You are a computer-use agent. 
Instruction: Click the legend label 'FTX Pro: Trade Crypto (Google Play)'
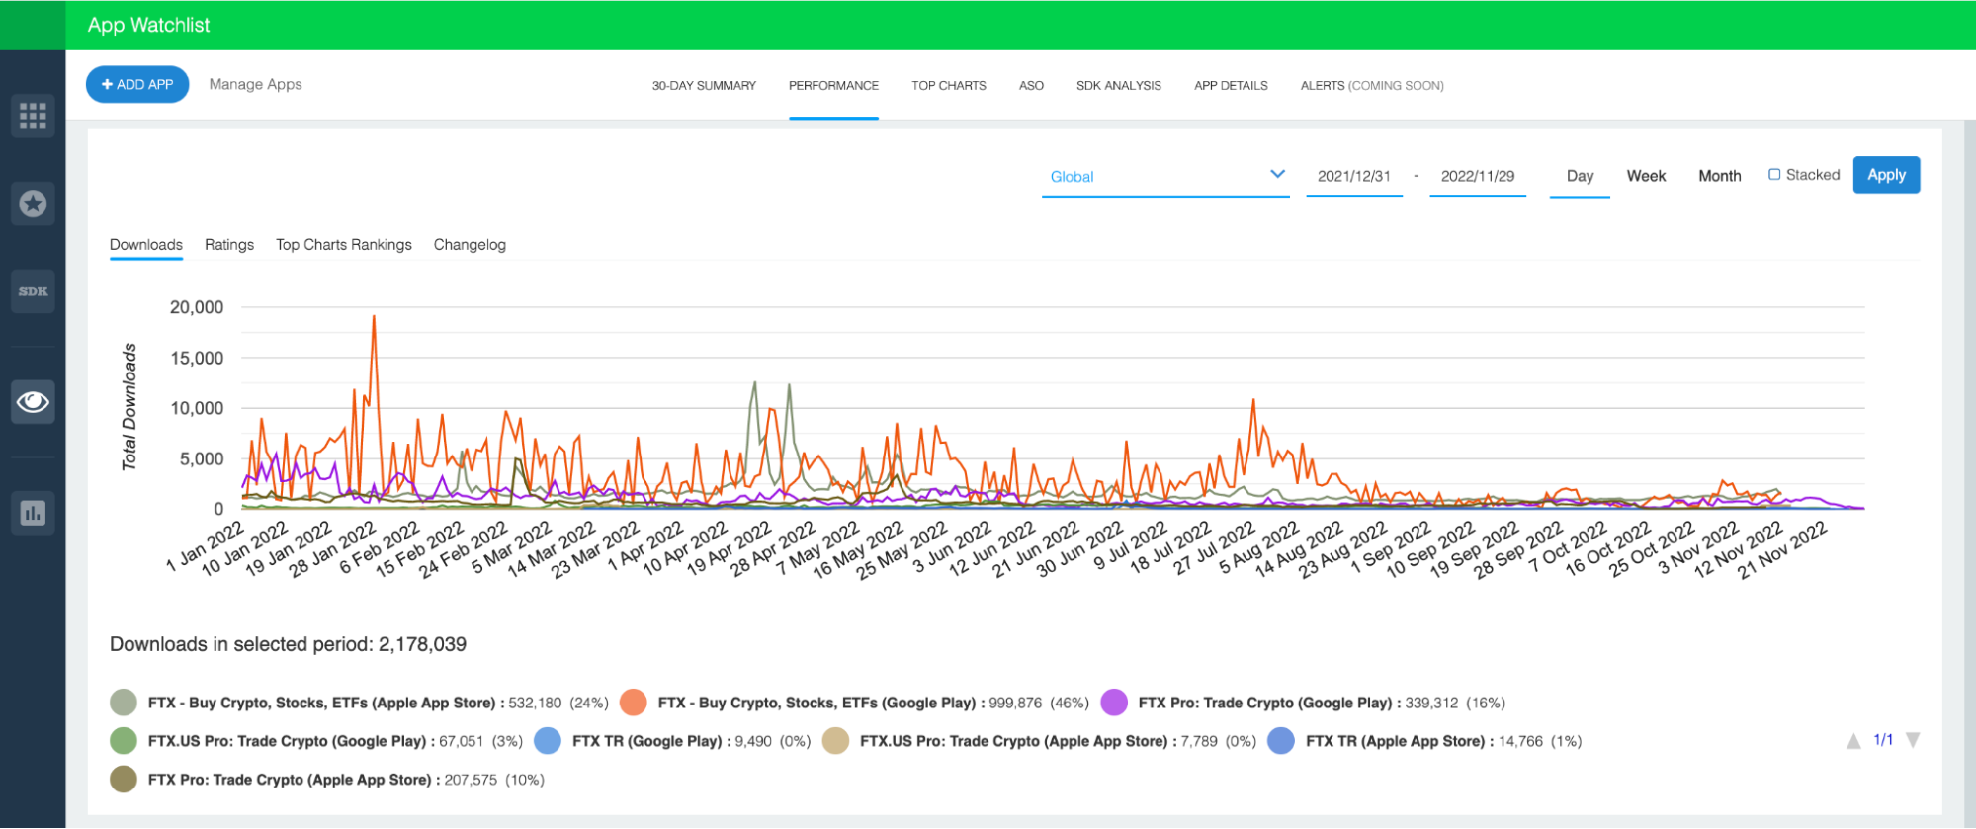point(1263,703)
